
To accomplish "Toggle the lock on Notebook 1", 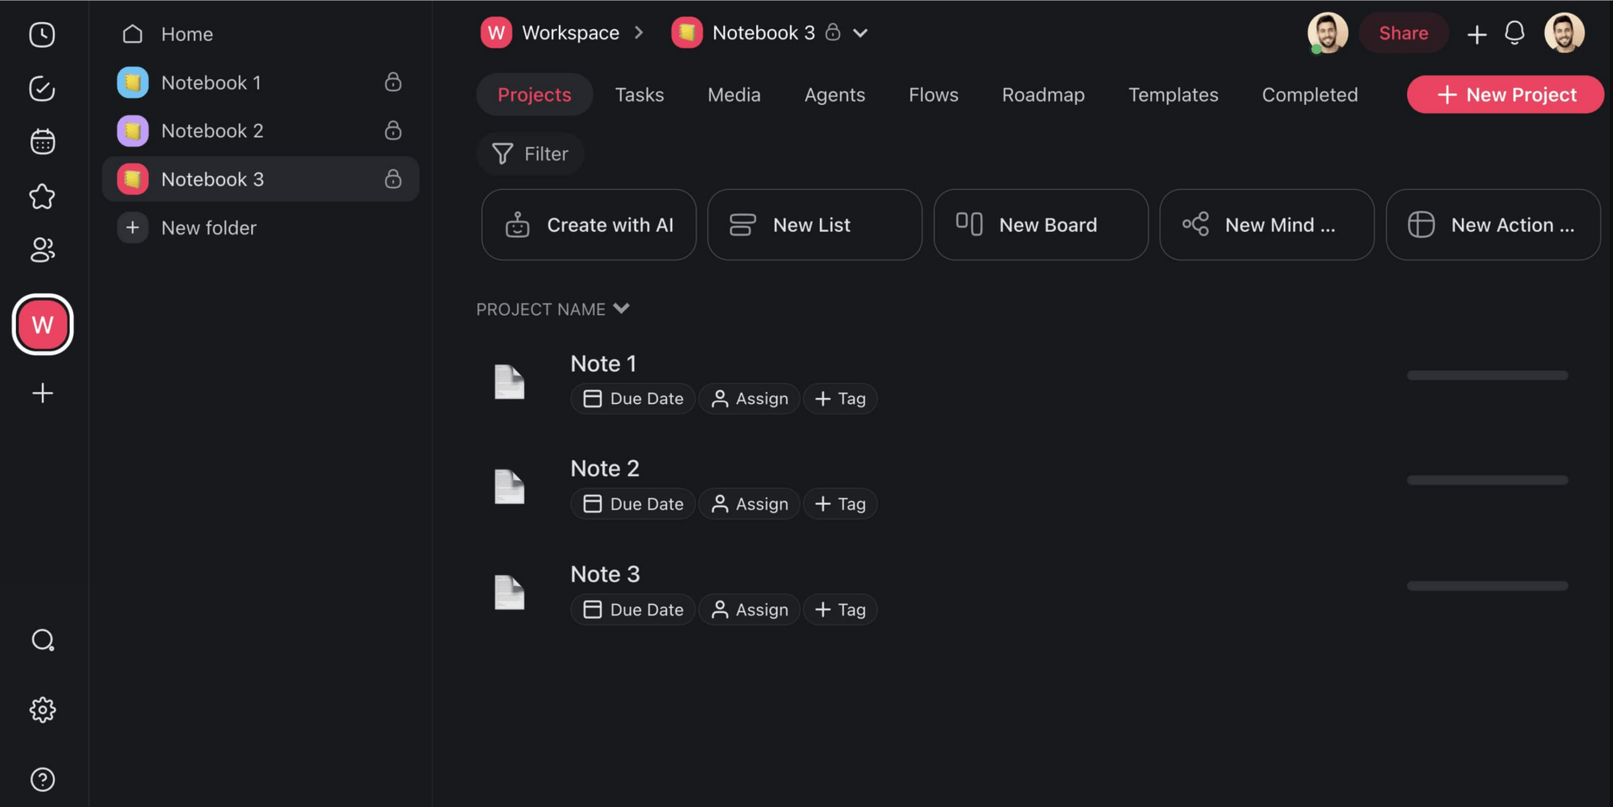I will coord(392,82).
